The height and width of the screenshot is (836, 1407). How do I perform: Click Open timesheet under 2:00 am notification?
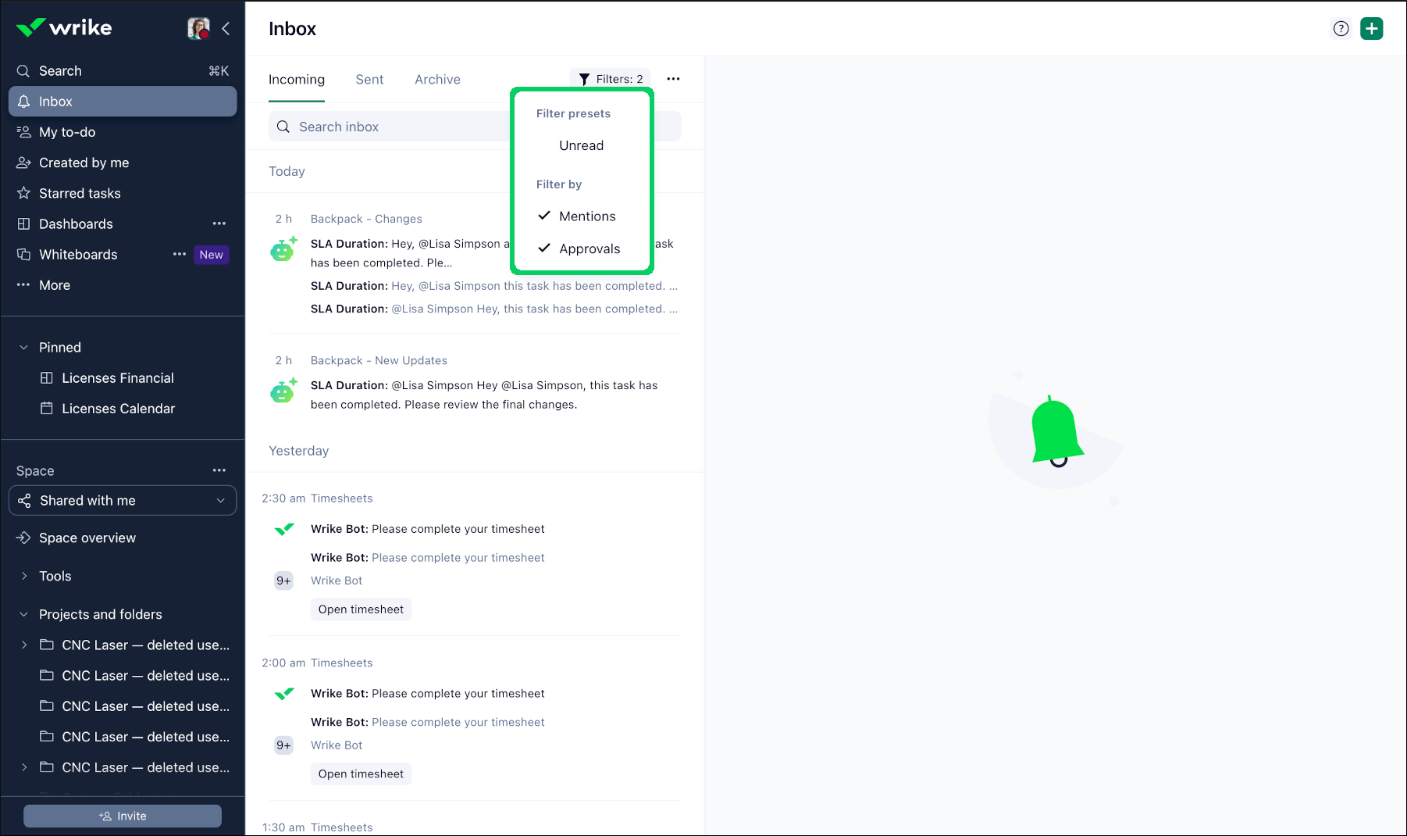click(x=361, y=773)
